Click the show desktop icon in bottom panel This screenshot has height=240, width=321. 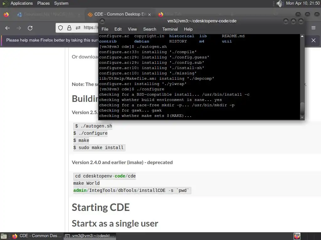point(4,236)
